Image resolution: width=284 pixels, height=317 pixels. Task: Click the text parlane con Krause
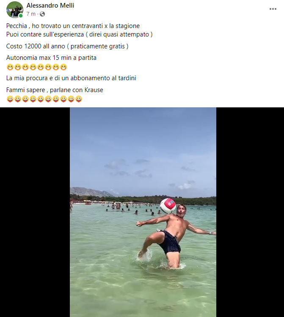(77, 90)
